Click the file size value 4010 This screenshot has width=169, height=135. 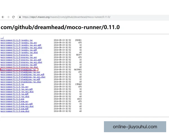pos(79,99)
